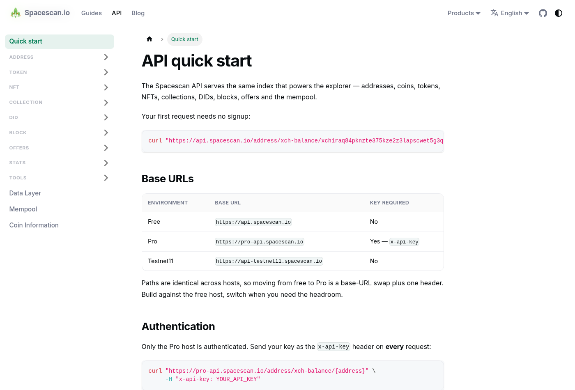
Task: Click the 'https://api.spacescan.io' table cell
Action: click(x=253, y=222)
